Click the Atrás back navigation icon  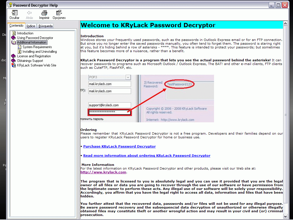point(29,13)
